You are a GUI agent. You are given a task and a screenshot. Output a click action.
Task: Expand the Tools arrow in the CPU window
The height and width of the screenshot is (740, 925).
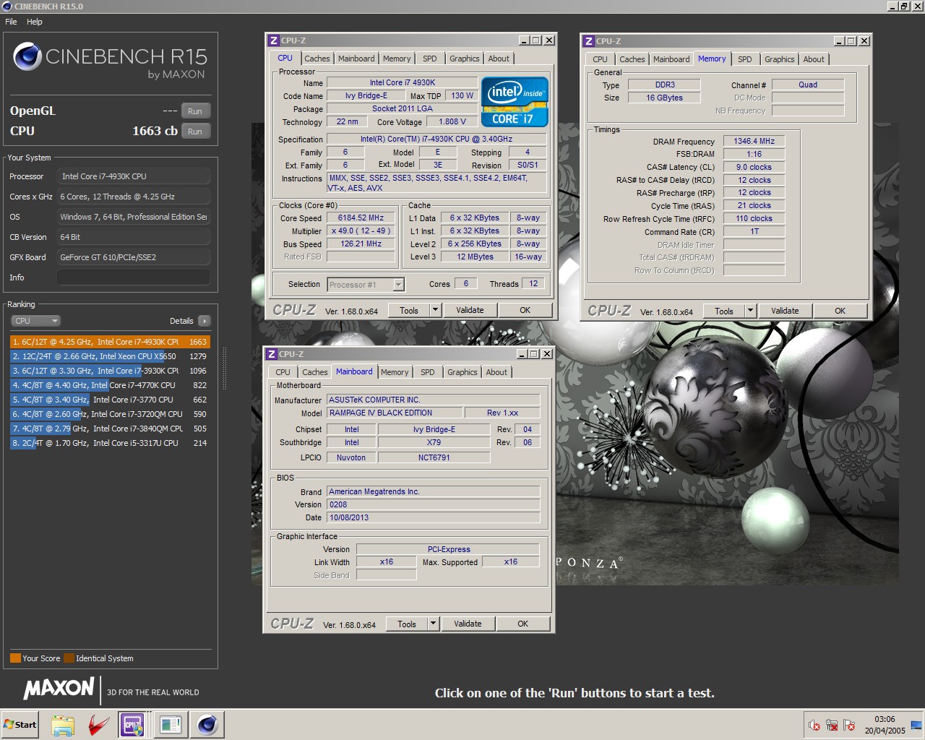pos(435,310)
